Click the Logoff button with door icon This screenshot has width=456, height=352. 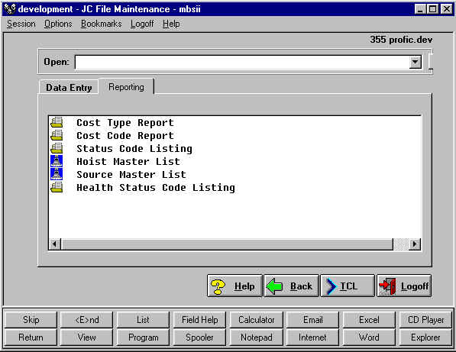pyautogui.click(x=404, y=286)
